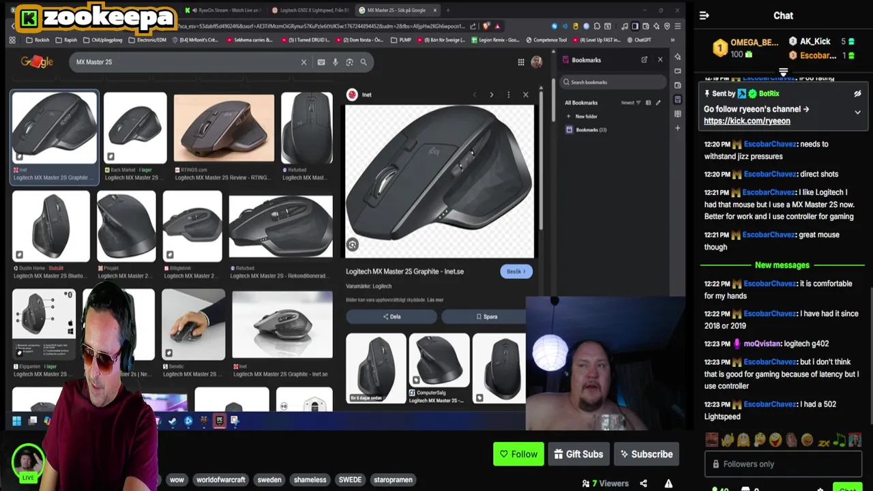This screenshot has height=491, width=873.
Task: Open the Back Market mouse thumbnail
Action: click(135, 128)
